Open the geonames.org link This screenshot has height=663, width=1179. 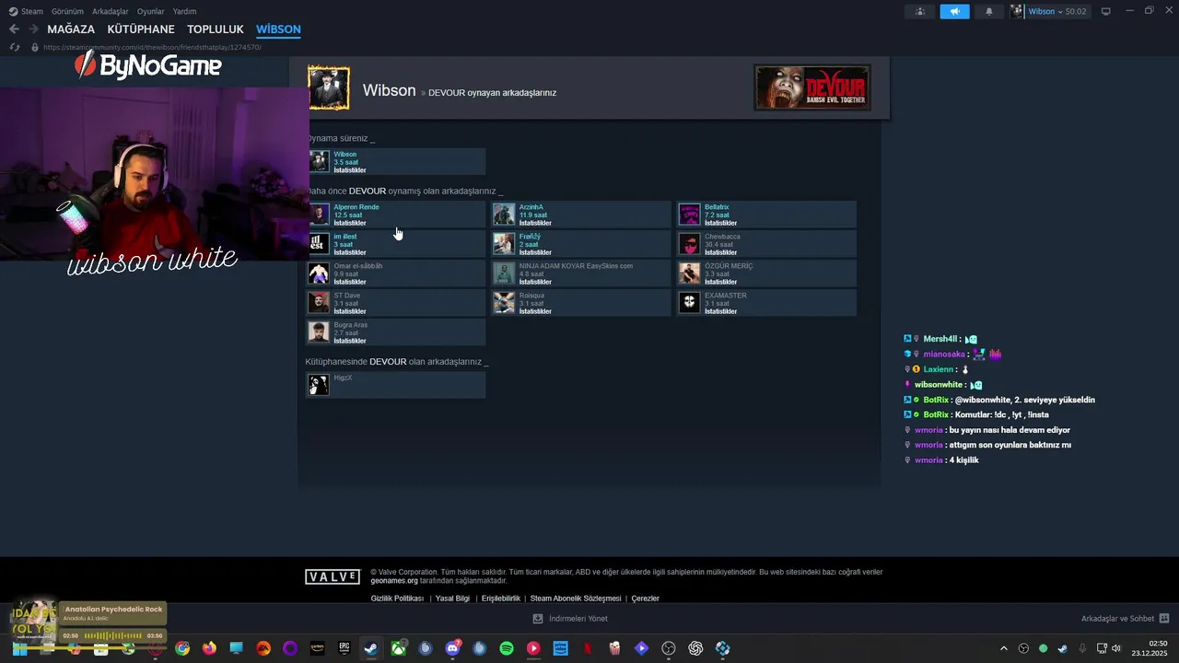394,581
